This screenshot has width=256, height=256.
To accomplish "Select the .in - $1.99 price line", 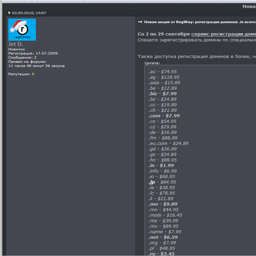I will [161, 165].
